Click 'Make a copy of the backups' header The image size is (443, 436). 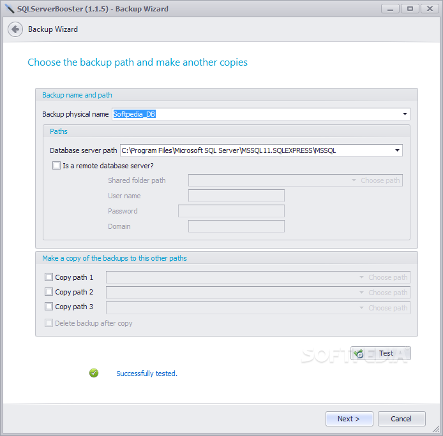[x=114, y=258]
